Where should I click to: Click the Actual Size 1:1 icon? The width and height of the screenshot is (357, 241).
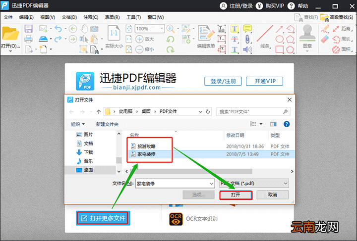[114, 33]
